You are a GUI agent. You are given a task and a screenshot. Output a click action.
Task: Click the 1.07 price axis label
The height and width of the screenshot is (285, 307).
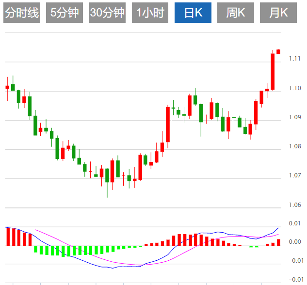295,175
